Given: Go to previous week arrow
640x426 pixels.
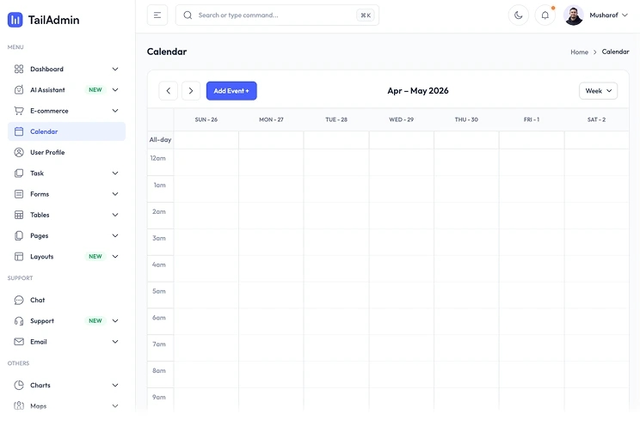Looking at the screenshot, I should pyautogui.click(x=168, y=91).
